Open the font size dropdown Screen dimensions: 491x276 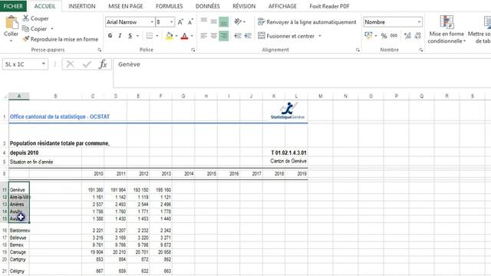point(171,22)
